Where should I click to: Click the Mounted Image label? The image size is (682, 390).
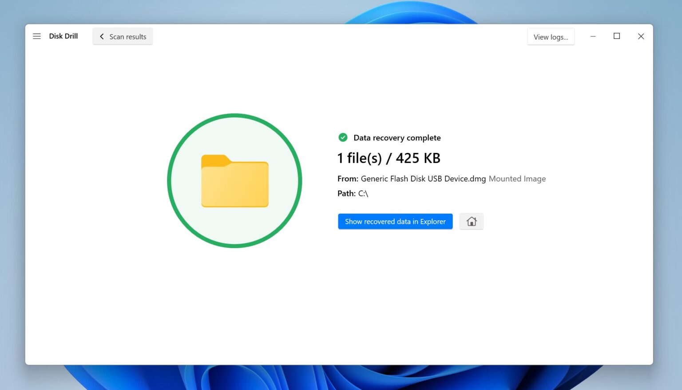(517, 179)
